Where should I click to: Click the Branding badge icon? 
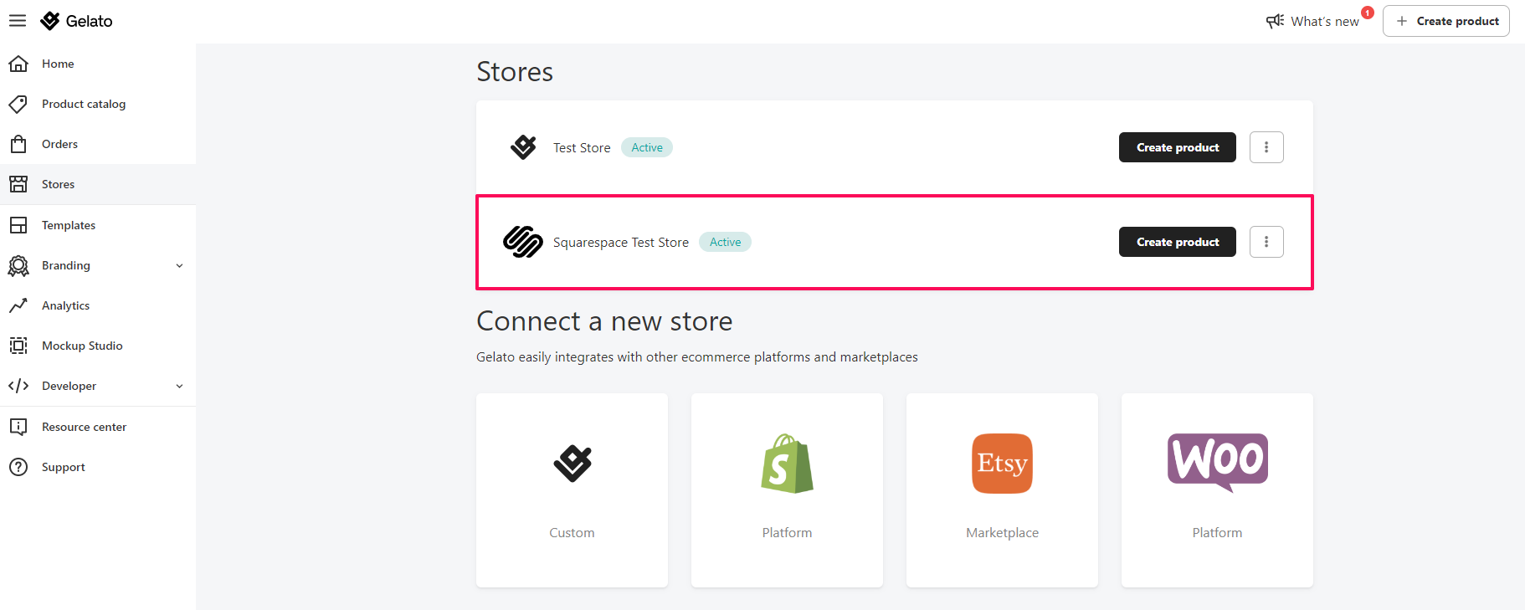[x=18, y=265]
